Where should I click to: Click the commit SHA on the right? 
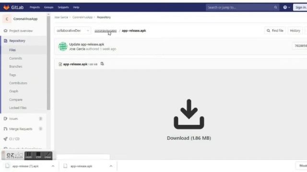300,46
